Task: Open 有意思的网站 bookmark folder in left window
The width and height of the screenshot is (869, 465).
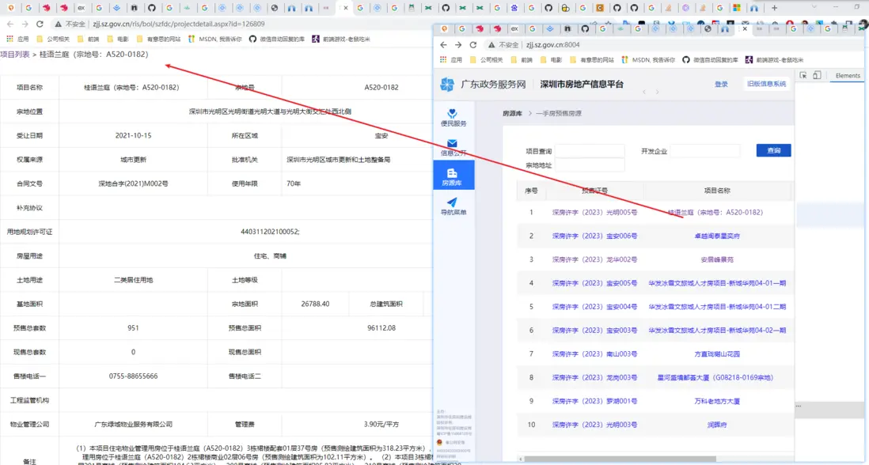Action: (158, 40)
